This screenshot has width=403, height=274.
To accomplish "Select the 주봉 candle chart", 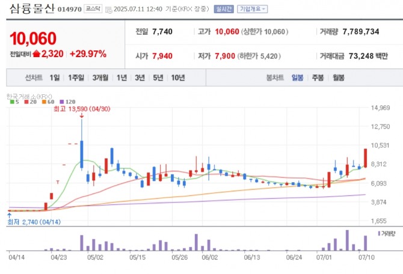I will pyautogui.click(x=318, y=78).
